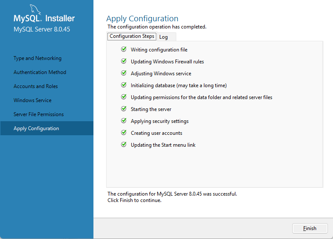This screenshot has width=333, height=239.
Task: Click the 'Click Finish to continue.' text
Action: (134, 200)
